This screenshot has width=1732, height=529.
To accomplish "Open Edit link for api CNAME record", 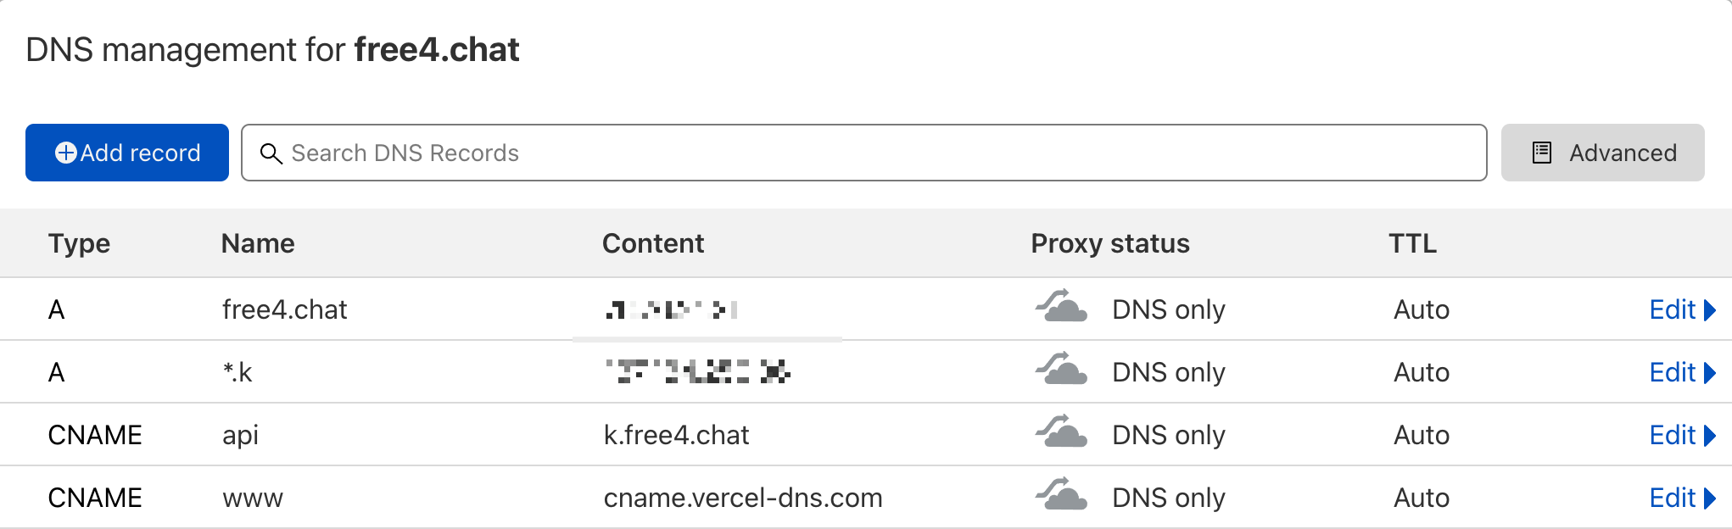I will tap(1672, 435).
